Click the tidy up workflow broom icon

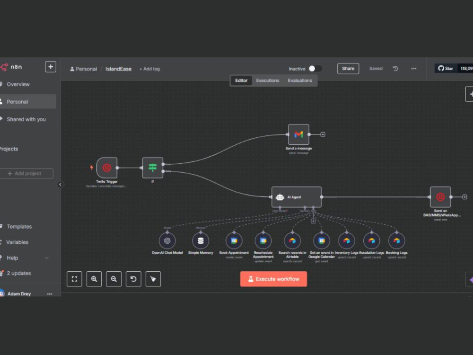153,279
